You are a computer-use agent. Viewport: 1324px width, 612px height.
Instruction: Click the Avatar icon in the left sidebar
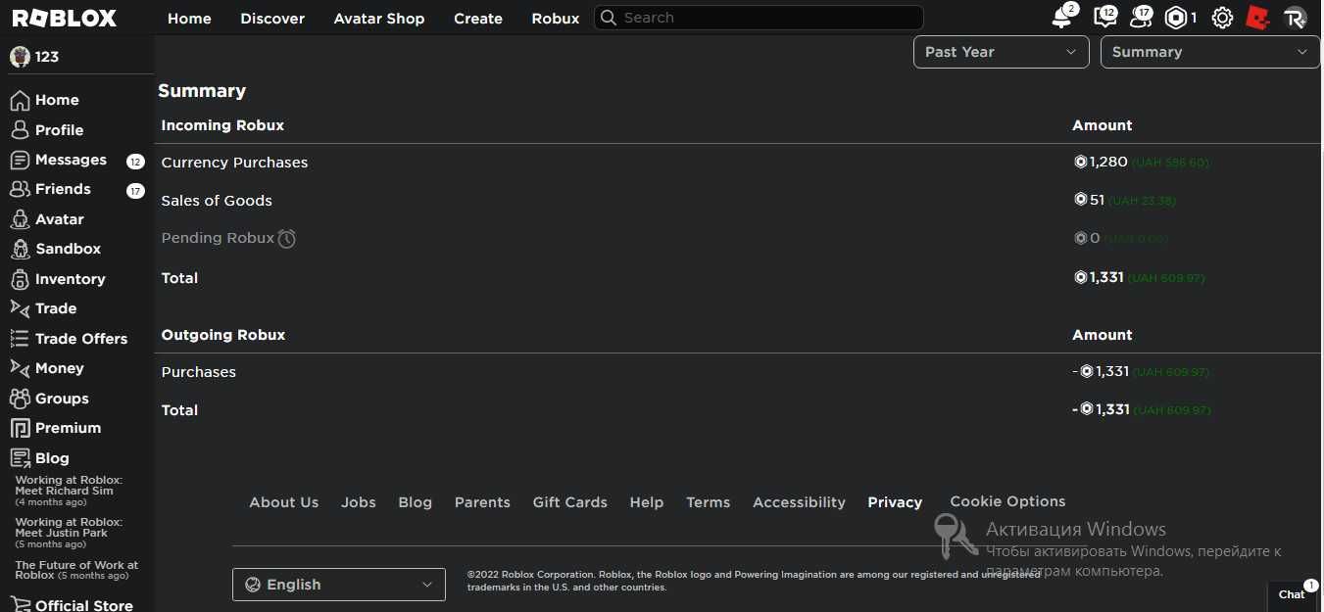tap(20, 219)
